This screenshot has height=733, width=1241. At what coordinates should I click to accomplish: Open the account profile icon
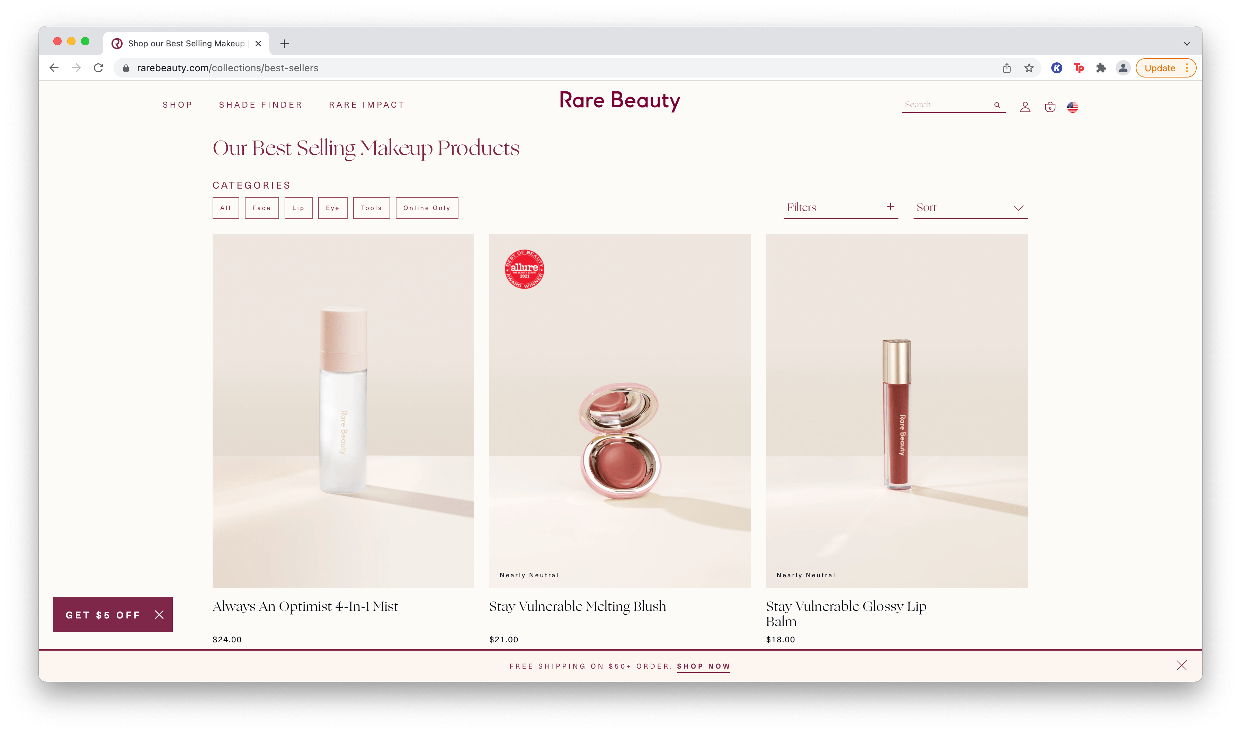click(1025, 107)
